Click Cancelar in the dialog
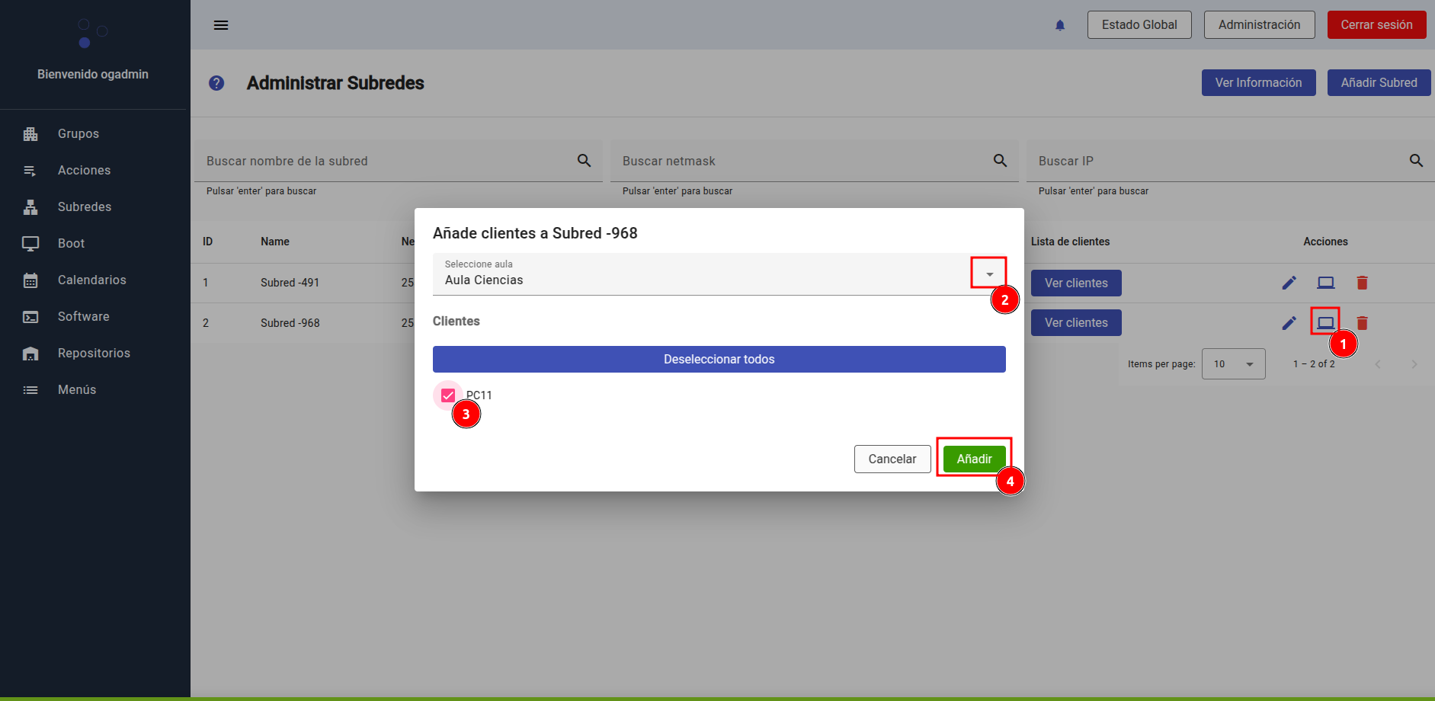This screenshot has width=1435, height=701. tap(892, 459)
